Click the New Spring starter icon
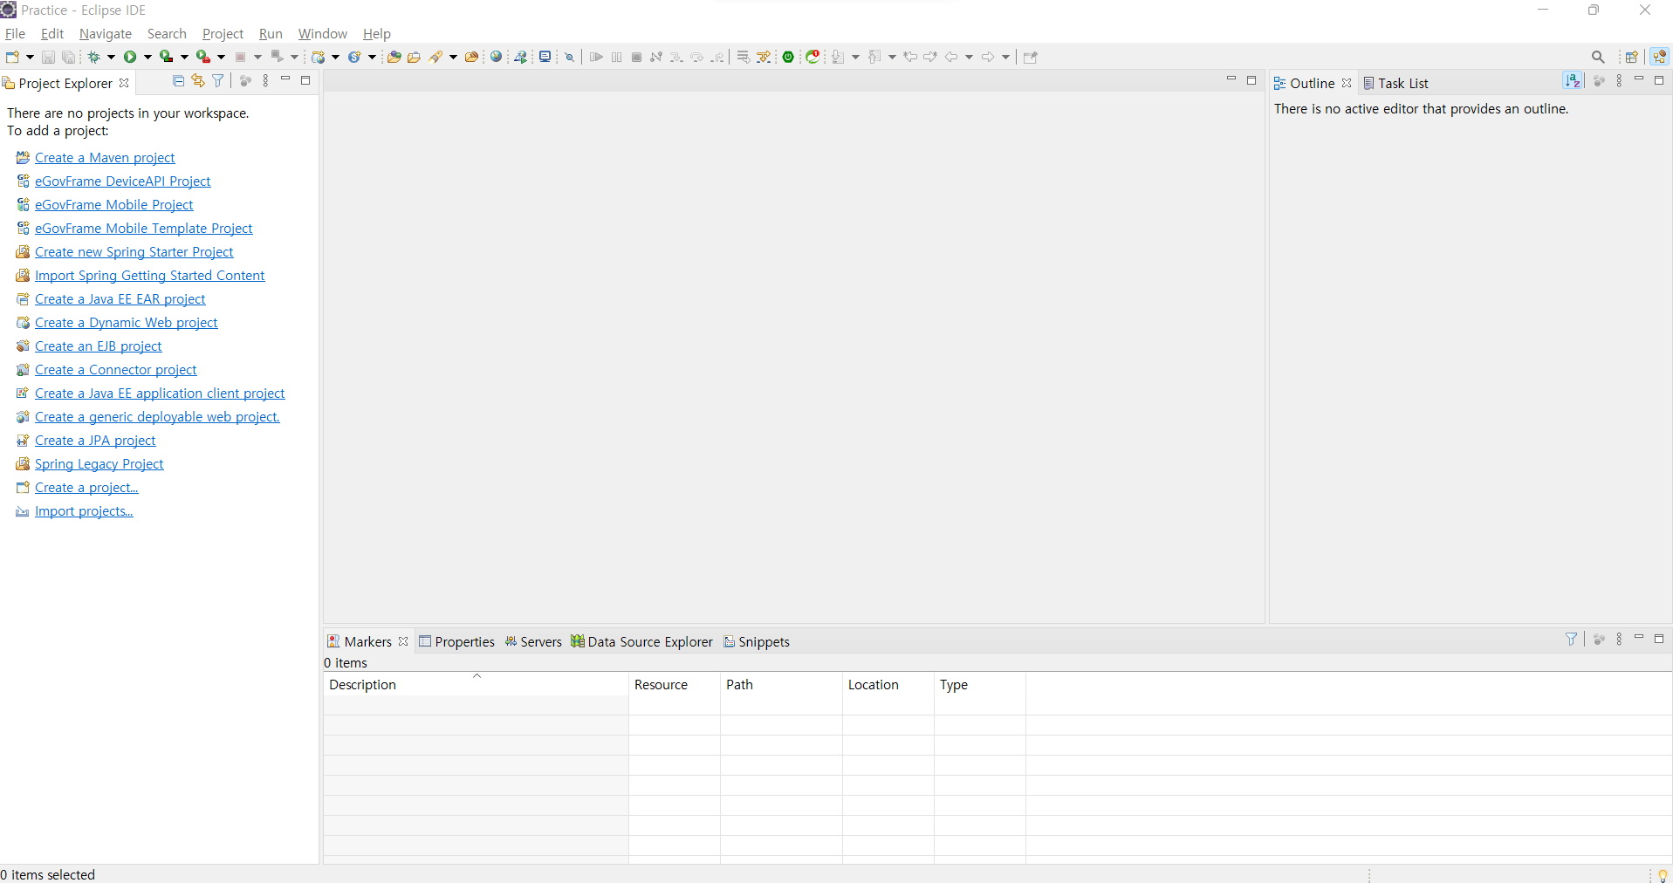This screenshot has height=883, width=1673. (x=355, y=57)
